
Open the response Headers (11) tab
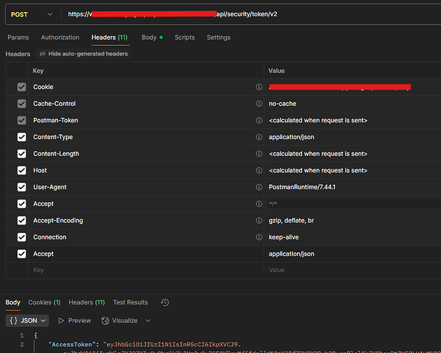click(87, 303)
